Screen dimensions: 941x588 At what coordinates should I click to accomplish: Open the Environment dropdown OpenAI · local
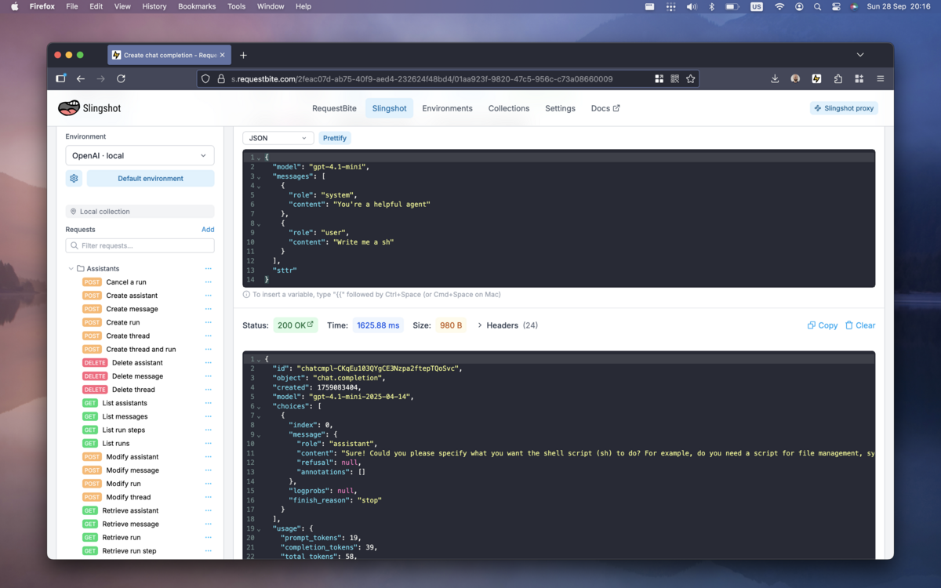click(140, 155)
